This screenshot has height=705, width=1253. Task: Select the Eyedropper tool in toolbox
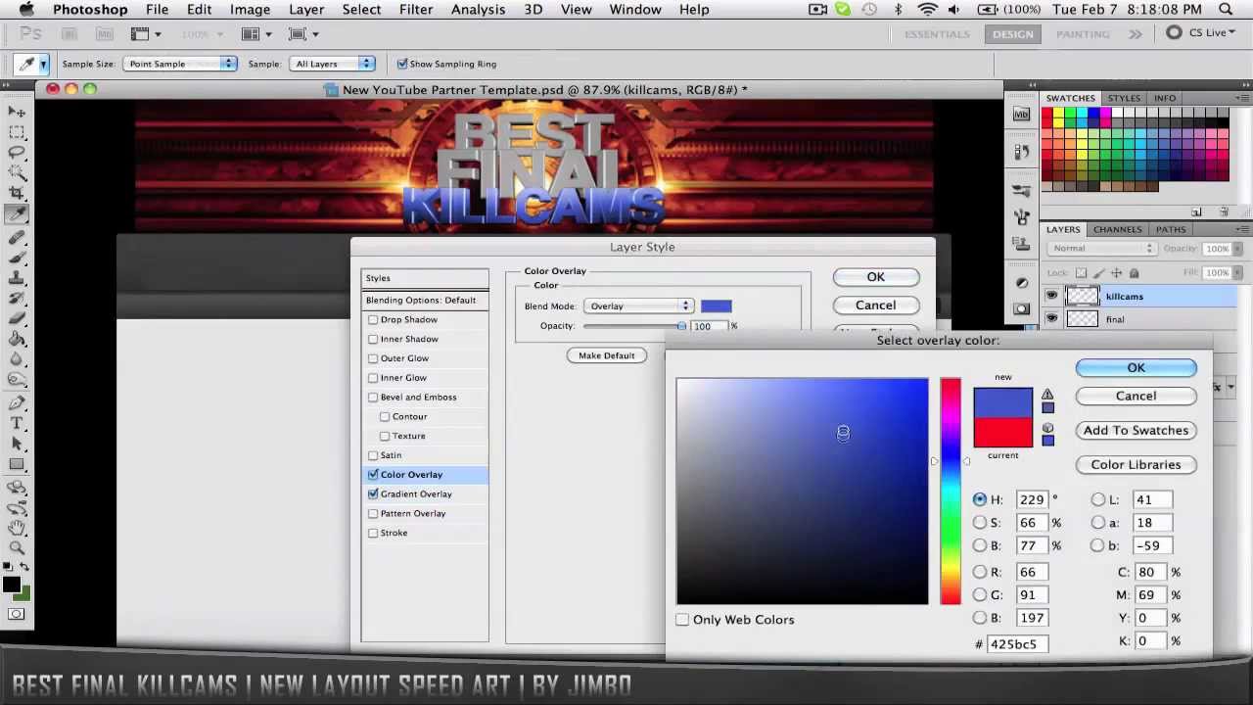17,214
